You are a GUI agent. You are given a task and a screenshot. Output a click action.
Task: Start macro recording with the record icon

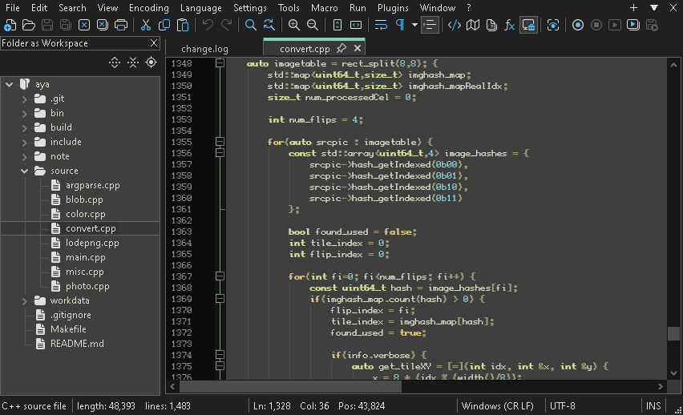[x=578, y=25]
